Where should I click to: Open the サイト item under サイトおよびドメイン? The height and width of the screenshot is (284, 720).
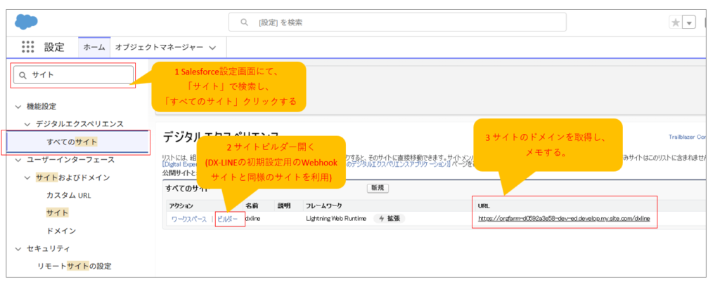(58, 212)
